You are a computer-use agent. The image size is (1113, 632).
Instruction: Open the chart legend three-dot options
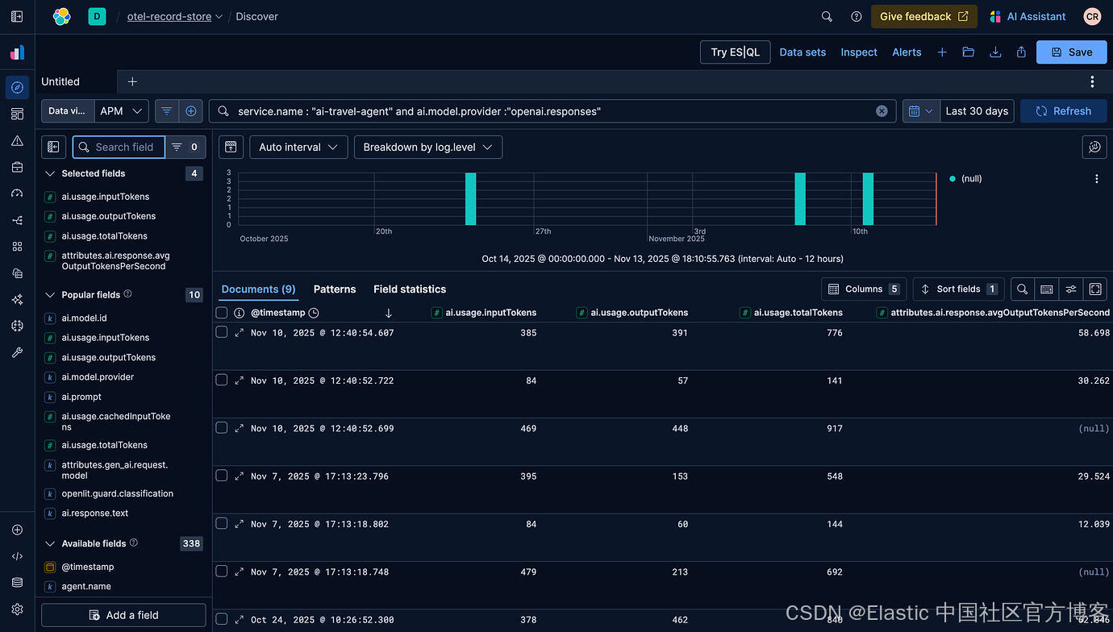coord(1096,179)
